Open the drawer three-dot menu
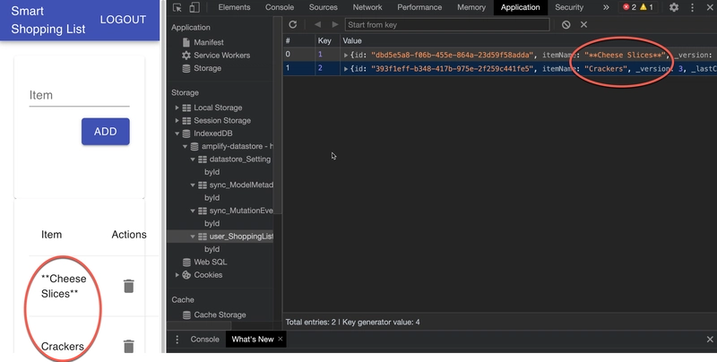 point(177,340)
